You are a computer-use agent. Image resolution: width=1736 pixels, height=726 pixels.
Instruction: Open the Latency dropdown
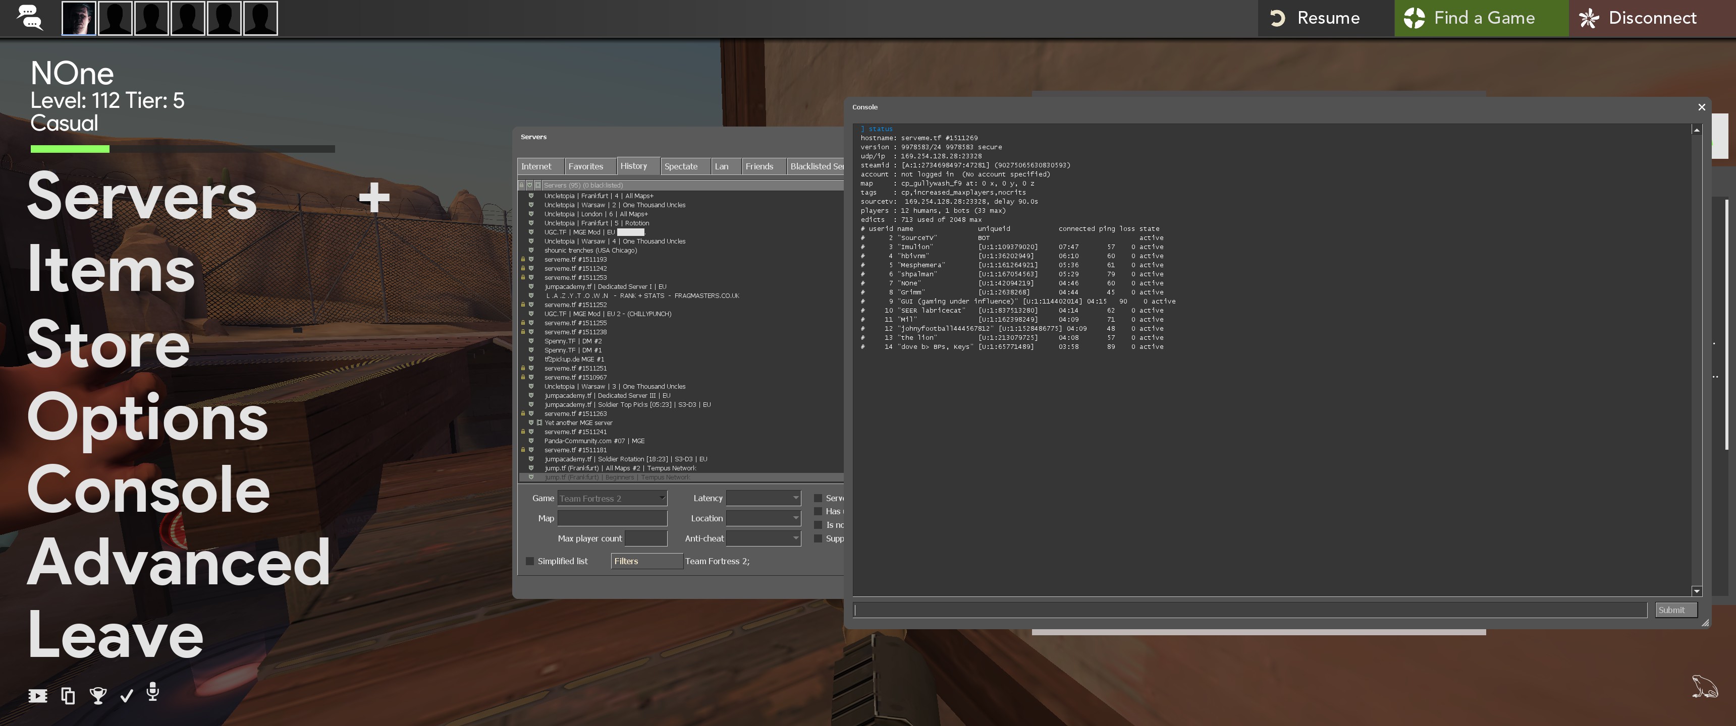point(764,498)
